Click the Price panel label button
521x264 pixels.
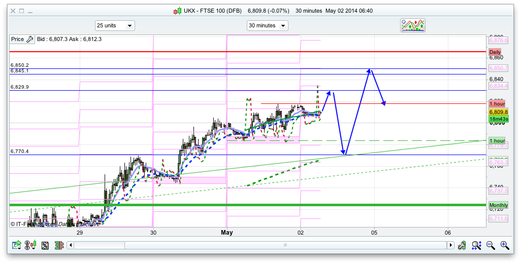[x=18, y=39]
